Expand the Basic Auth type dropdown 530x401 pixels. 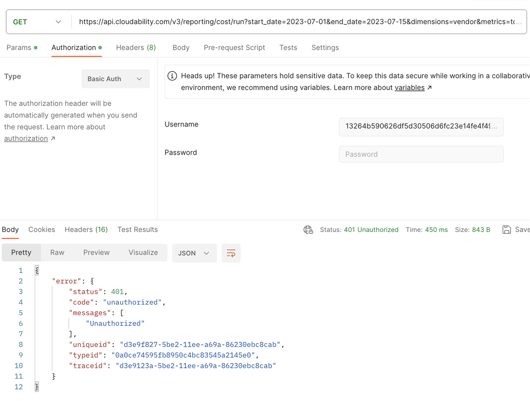pyautogui.click(x=115, y=79)
